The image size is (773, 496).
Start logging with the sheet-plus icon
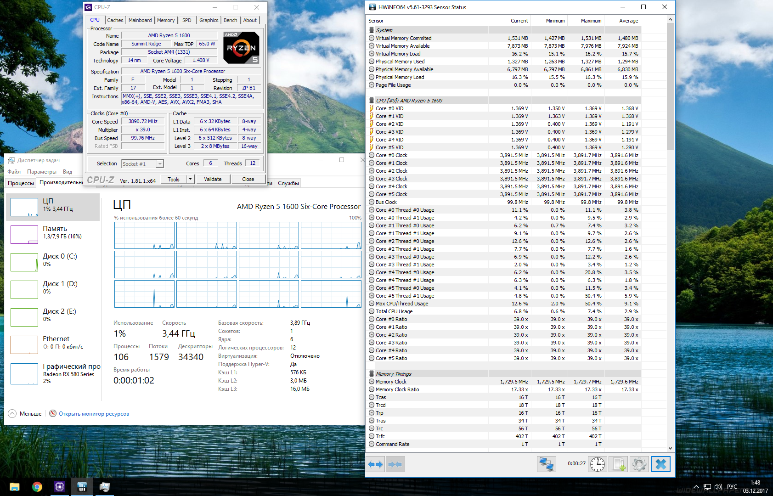(x=618, y=464)
